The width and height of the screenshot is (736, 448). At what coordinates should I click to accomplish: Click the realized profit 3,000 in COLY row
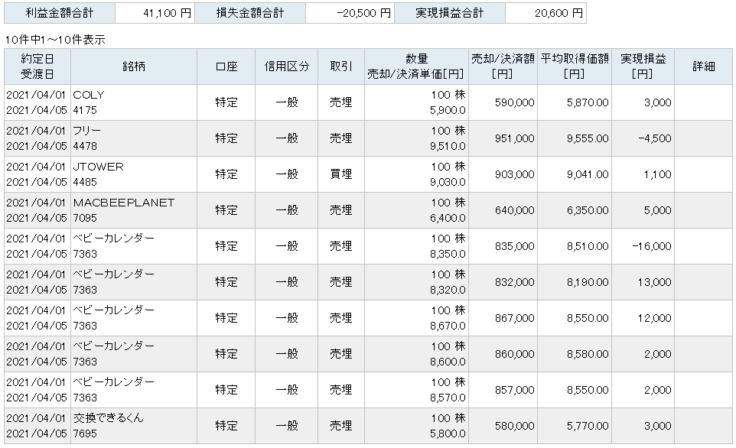657,102
